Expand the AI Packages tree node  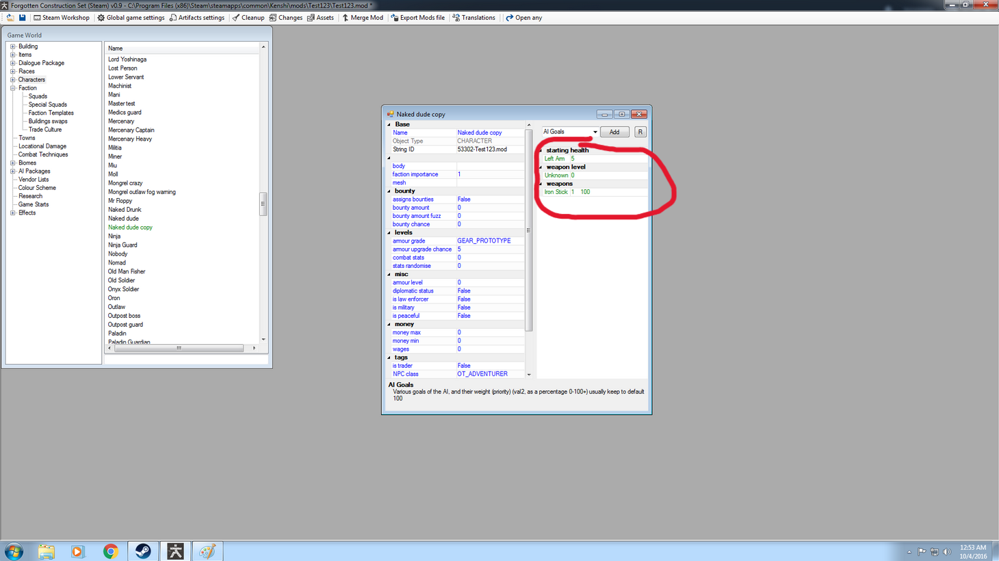click(x=12, y=172)
